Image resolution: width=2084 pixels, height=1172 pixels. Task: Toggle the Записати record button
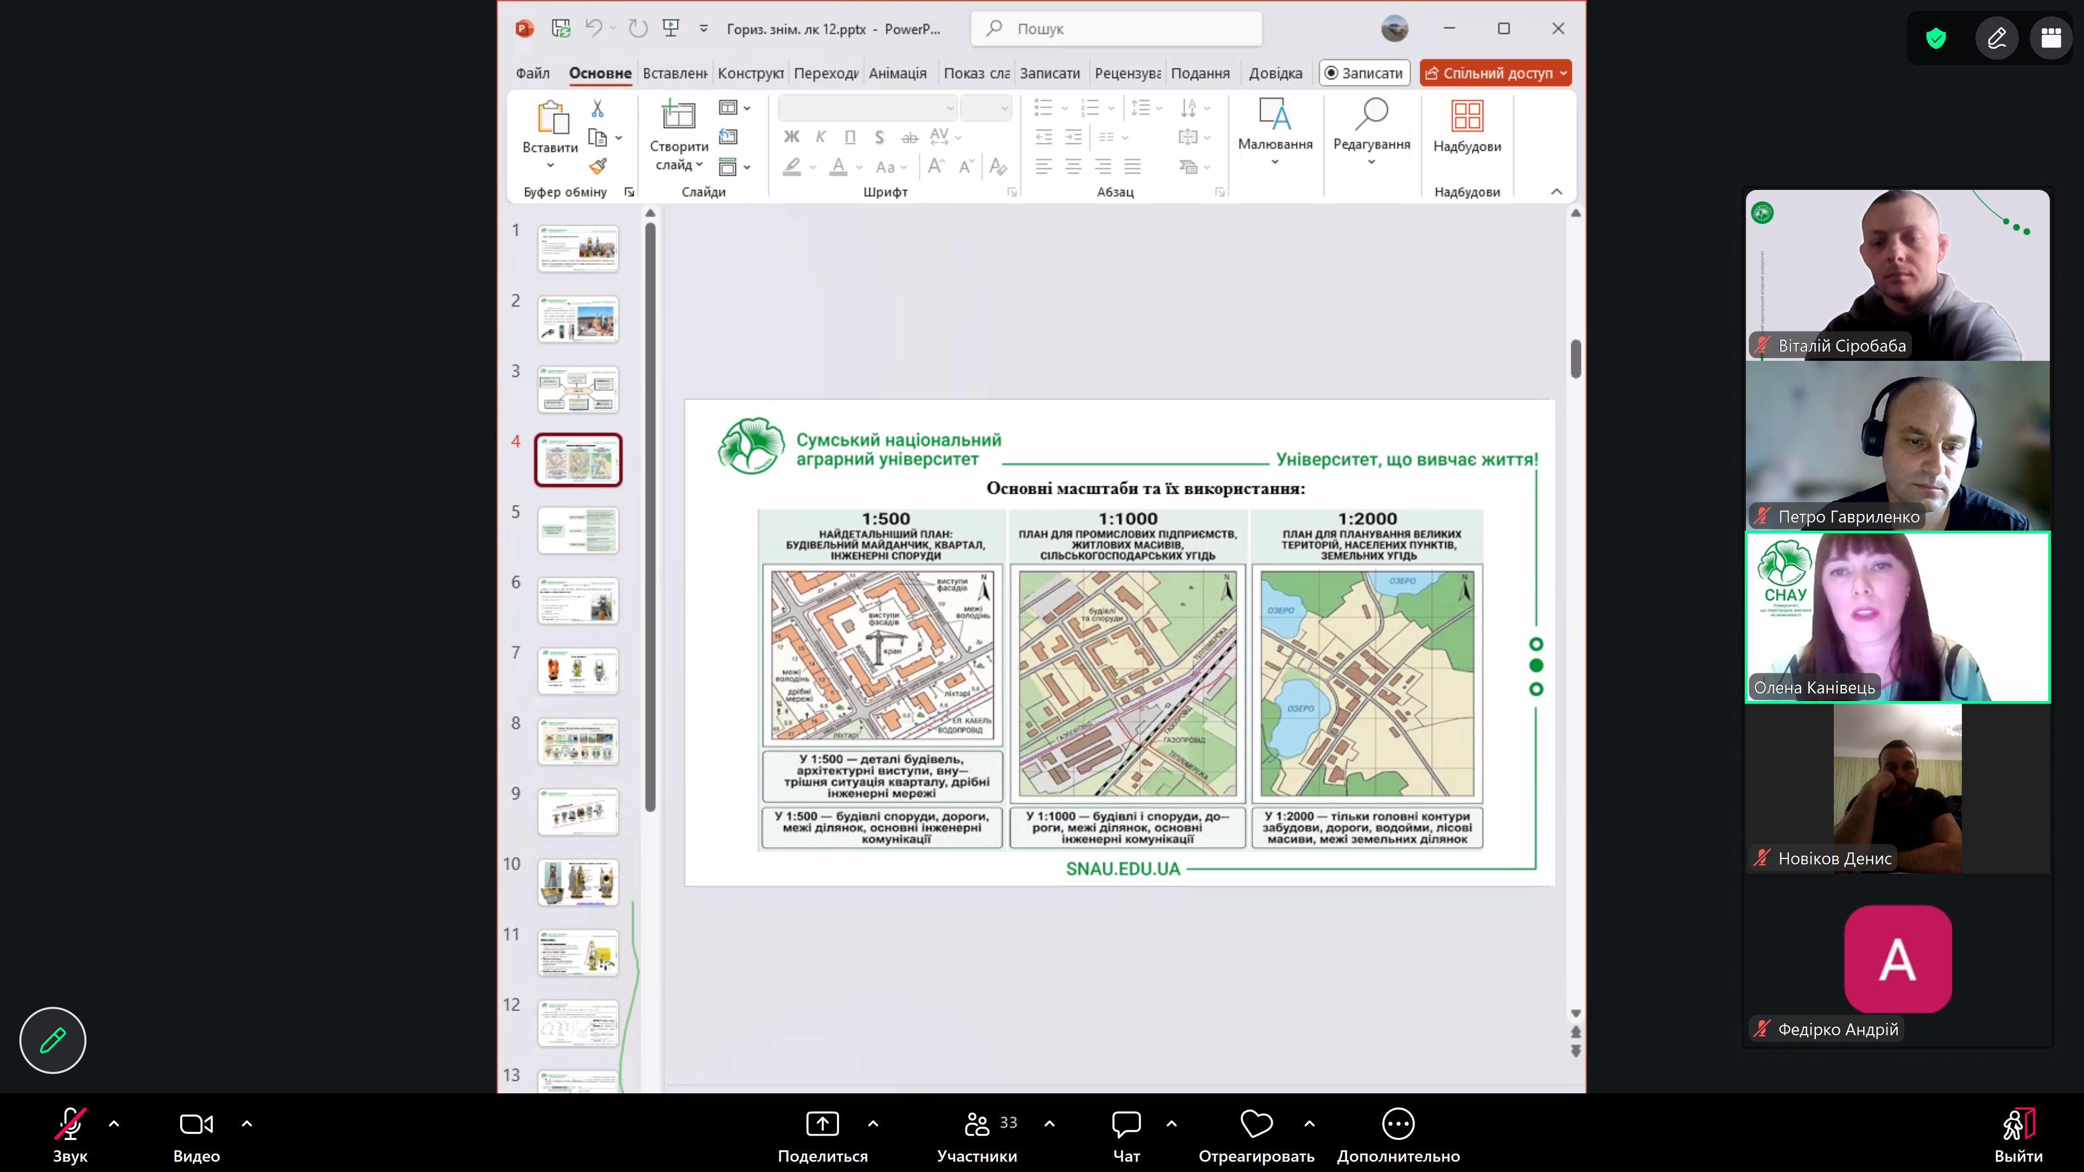pyautogui.click(x=1364, y=73)
